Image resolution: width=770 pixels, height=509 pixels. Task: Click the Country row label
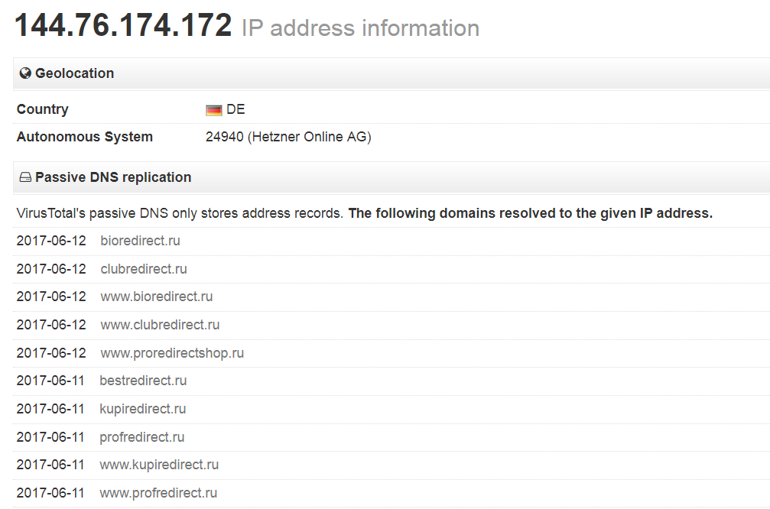(43, 109)
